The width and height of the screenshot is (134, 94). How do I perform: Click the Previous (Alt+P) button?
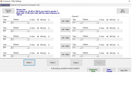pos(8,11)
